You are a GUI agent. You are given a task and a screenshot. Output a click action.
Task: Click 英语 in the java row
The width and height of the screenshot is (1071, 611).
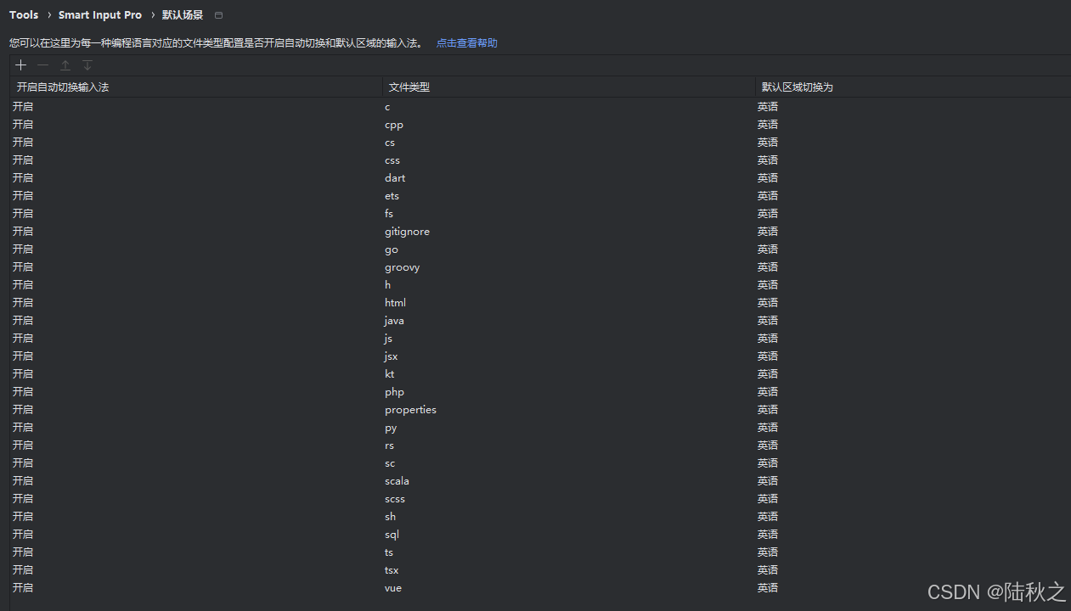[768, 321]
